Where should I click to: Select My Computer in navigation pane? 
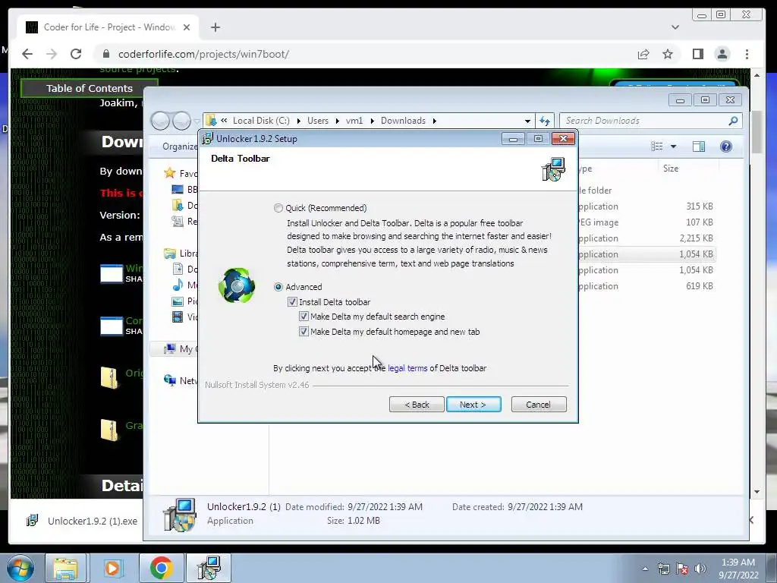[x=175, y=349]
